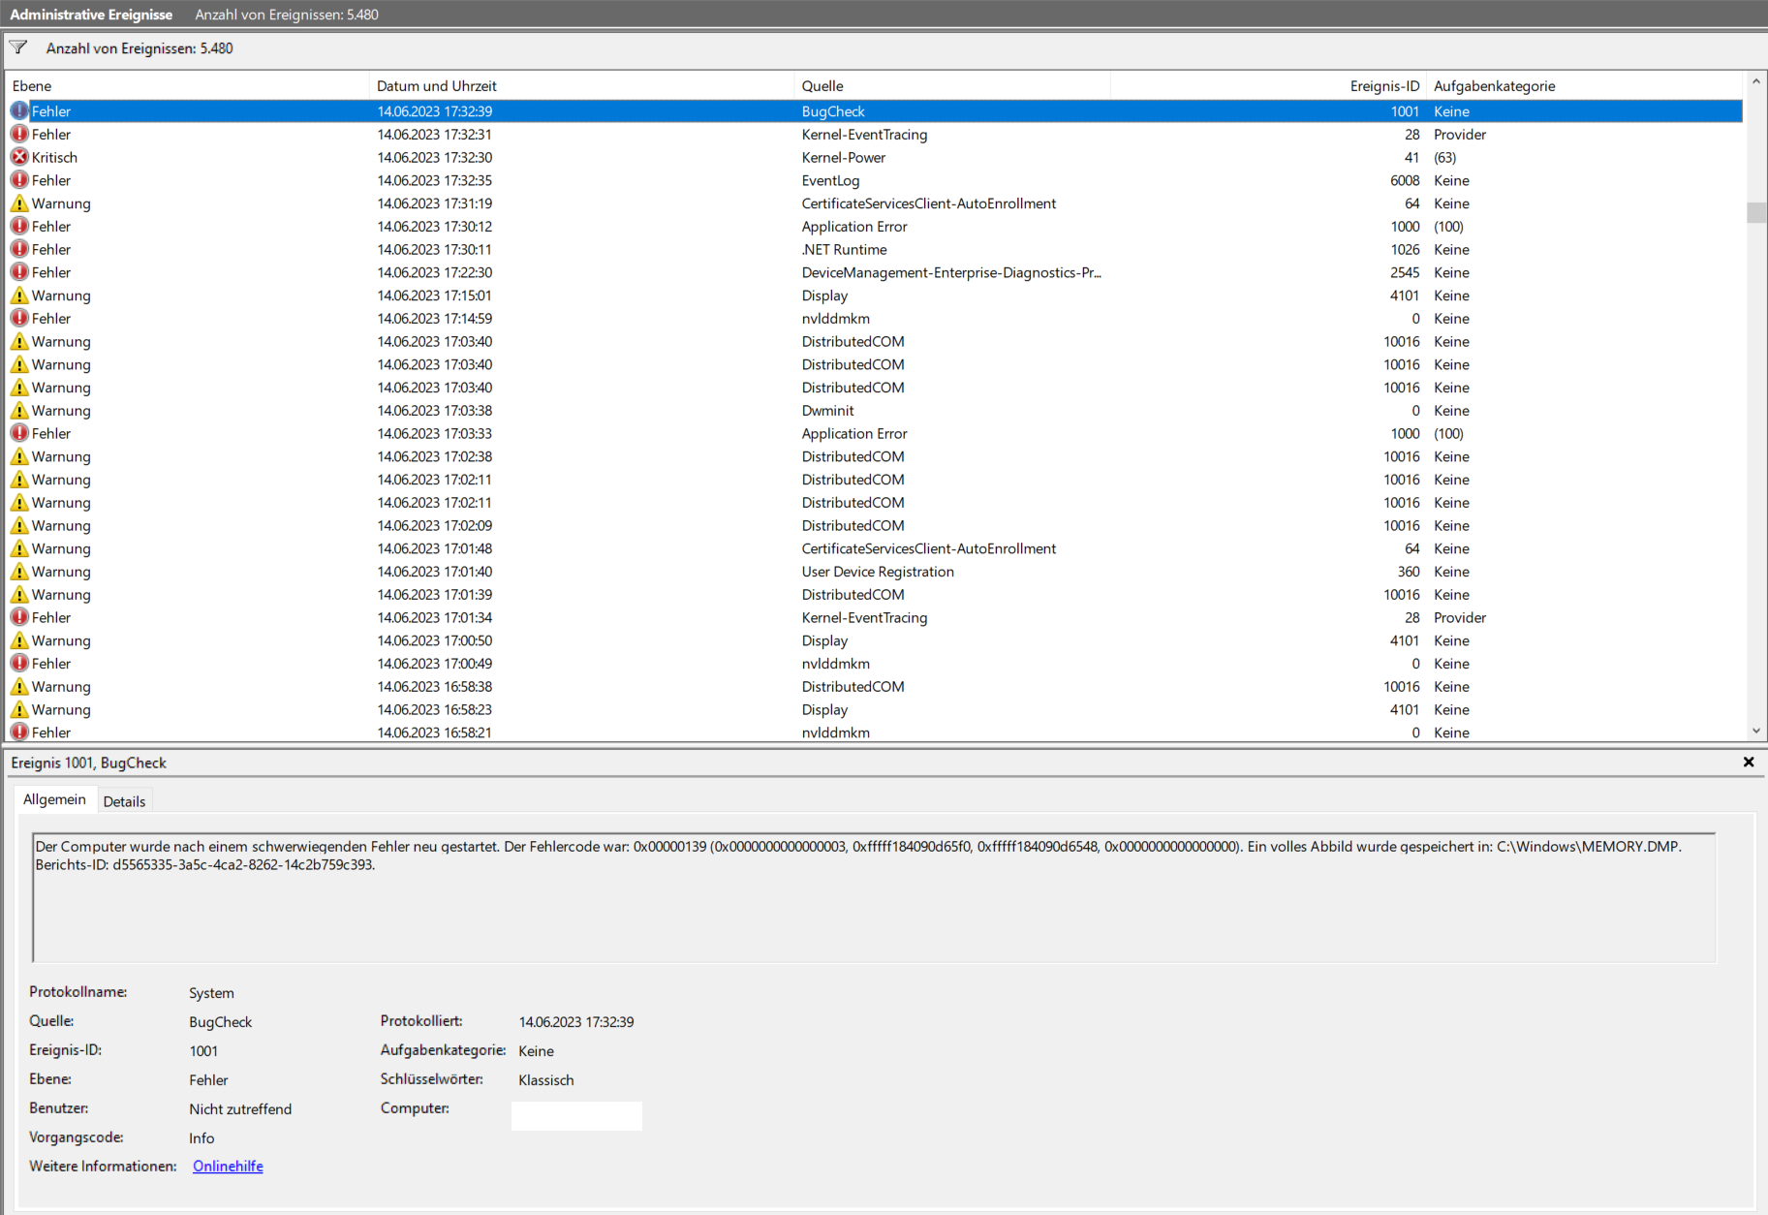
Task: Select the Kernel-Power source cell
Action: 844,157
